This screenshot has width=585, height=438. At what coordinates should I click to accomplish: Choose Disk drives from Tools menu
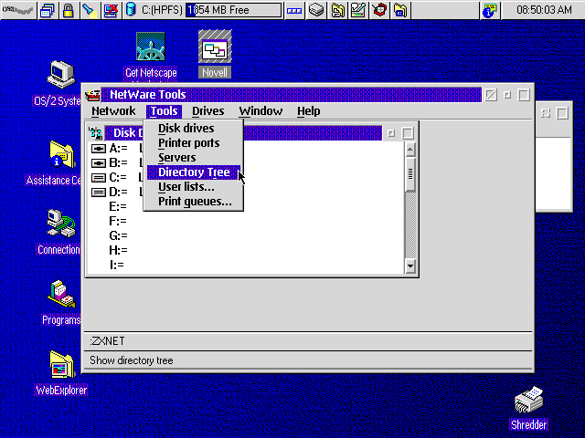coord(194,128)
